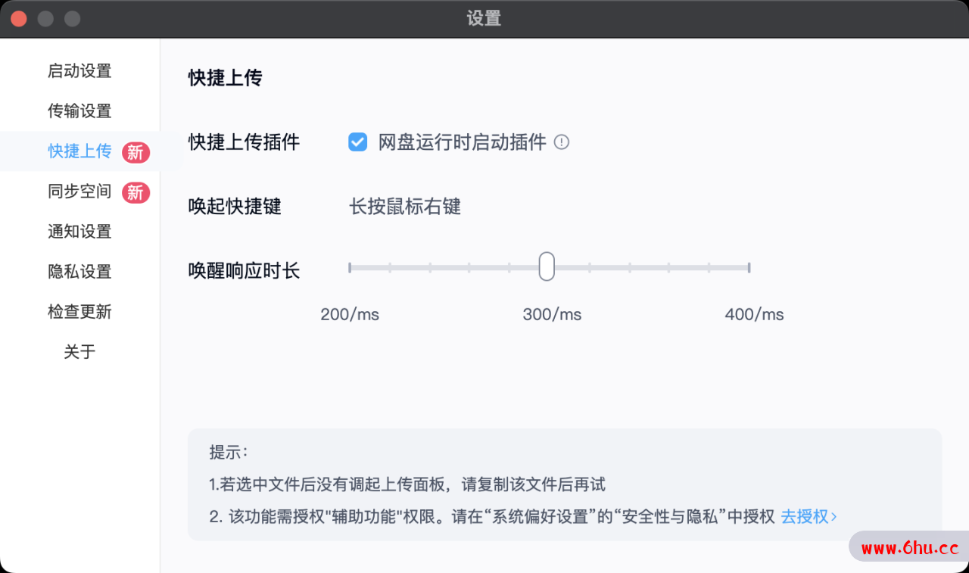Set slider to the 200/ms left end
Image resolution: width=969 pixels, height=573 pixels.
(350, 267)
